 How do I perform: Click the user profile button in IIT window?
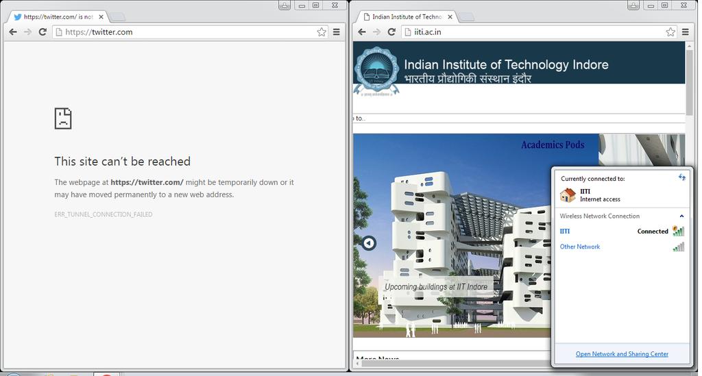coord(633,5)
